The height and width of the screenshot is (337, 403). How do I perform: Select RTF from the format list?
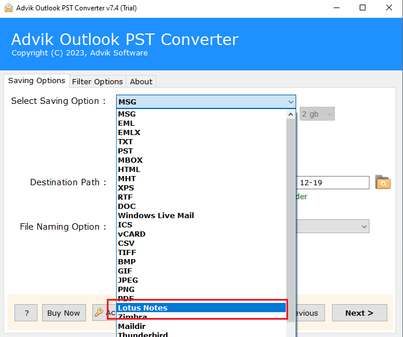point(201,197)
